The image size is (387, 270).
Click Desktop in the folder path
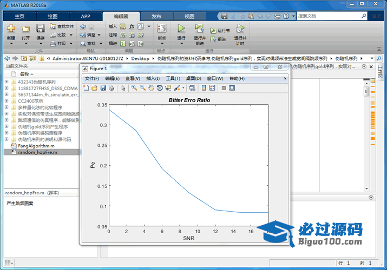coord(140,58)
